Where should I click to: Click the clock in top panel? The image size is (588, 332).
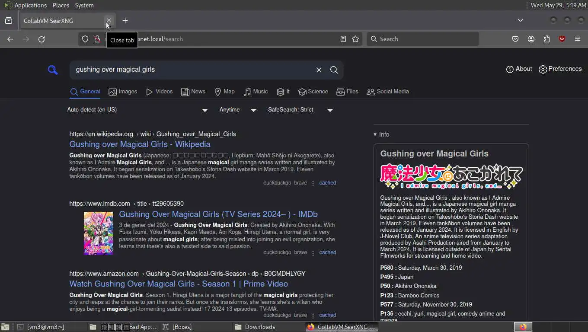click(558, 5)
